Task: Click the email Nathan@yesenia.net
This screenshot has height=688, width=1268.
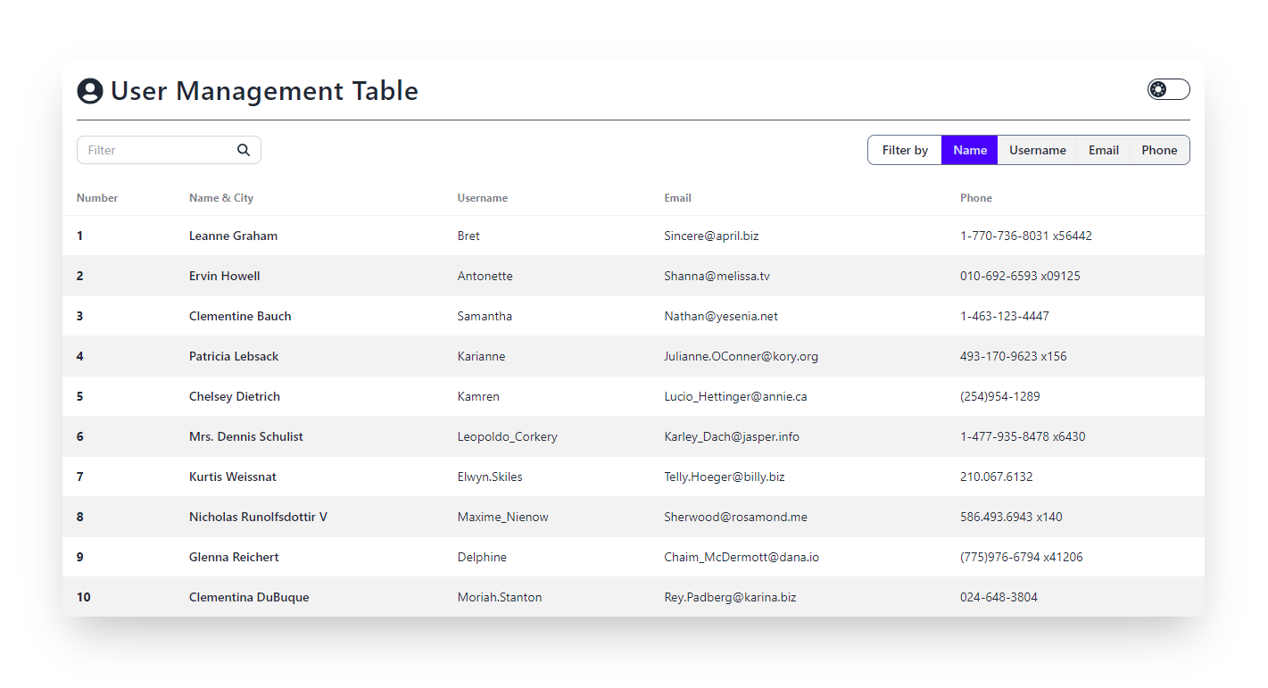Action: (x=721, y=316)
